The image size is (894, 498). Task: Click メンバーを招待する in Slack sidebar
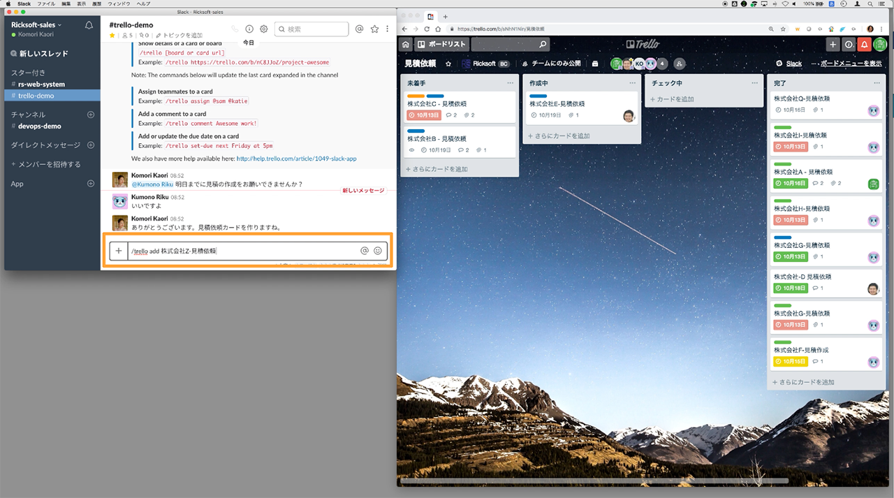coord(46,164)
